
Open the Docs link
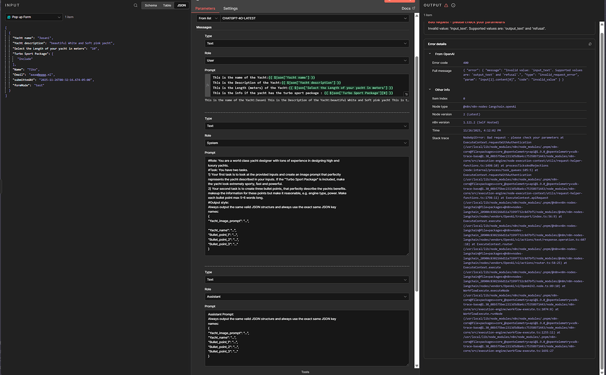tap(405, 8)
